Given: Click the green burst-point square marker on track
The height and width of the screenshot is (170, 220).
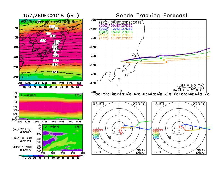Looking at the screenshot, I should click(161, 58).
